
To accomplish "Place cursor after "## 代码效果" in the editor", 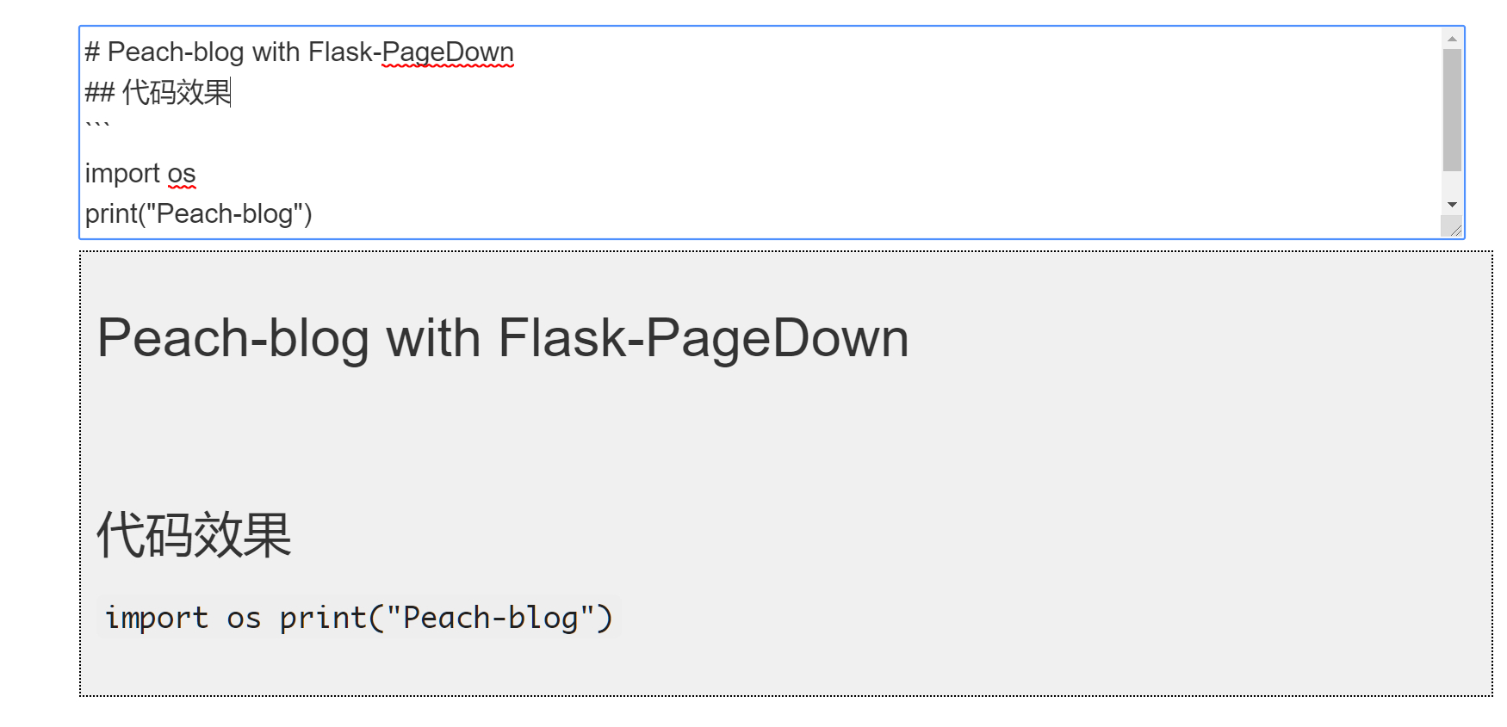I will click(x=232, y=92).
